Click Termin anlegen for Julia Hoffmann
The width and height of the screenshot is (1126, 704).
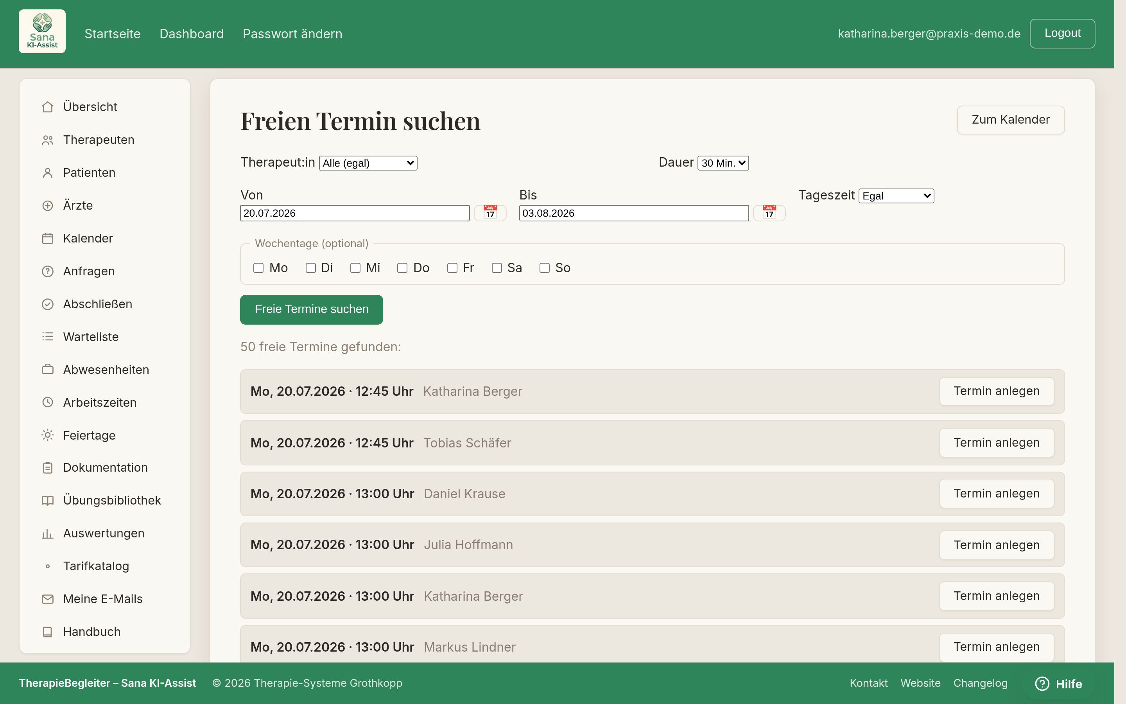[x=997, y=545]
